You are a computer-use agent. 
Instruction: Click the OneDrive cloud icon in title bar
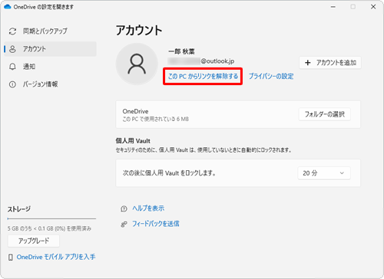point(8,7)
